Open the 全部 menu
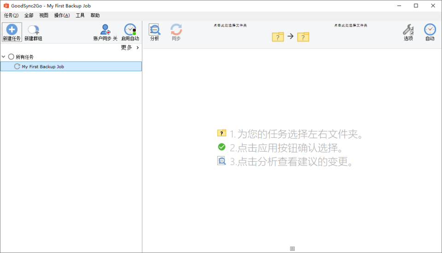442x253 pixels. pos(29,15)
